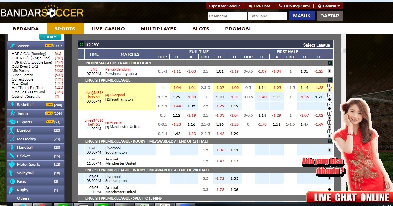393x206 pixels.
Task: Click the EARLY button in sidebar
Action: point(50,37)
